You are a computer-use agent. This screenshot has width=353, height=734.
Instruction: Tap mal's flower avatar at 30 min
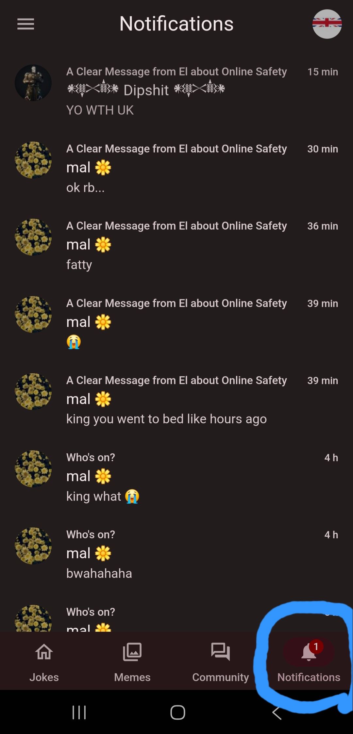point(33,160)
